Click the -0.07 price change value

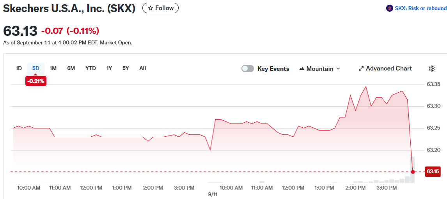(x=52, y=31)
